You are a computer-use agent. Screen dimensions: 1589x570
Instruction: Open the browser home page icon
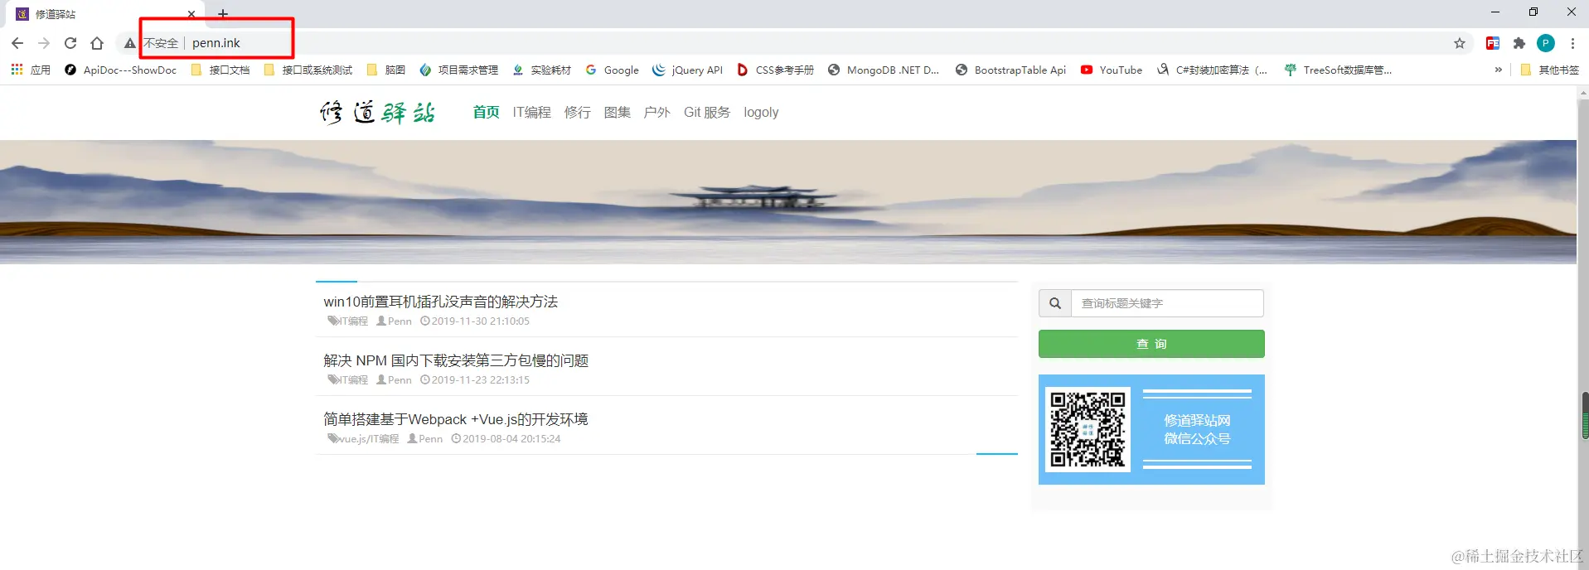click(x=97, y=43)
